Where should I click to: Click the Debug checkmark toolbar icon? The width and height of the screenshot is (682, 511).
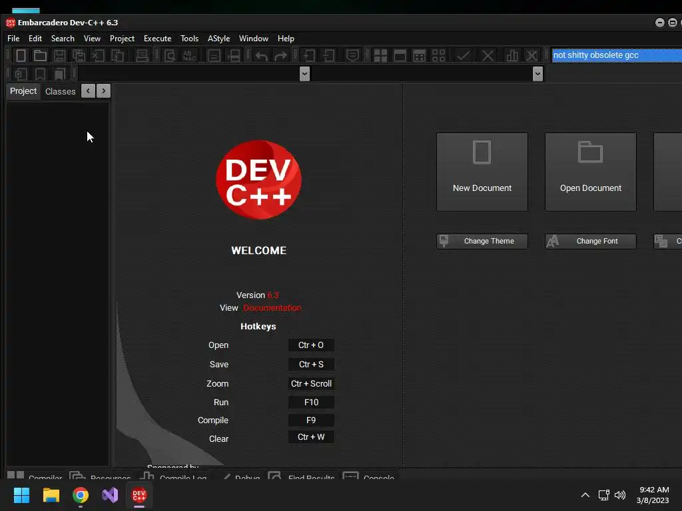pyautogui.click(x=463, y=56)
